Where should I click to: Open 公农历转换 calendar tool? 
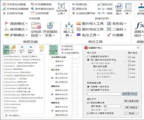point(40,13)
